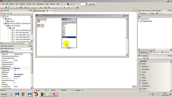Click the Delete item icon in the Structure toolbar

pyautogui.click(x=4, y=13)
